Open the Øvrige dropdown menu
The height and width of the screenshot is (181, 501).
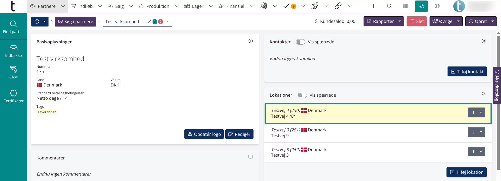click(x=458, y=21)
